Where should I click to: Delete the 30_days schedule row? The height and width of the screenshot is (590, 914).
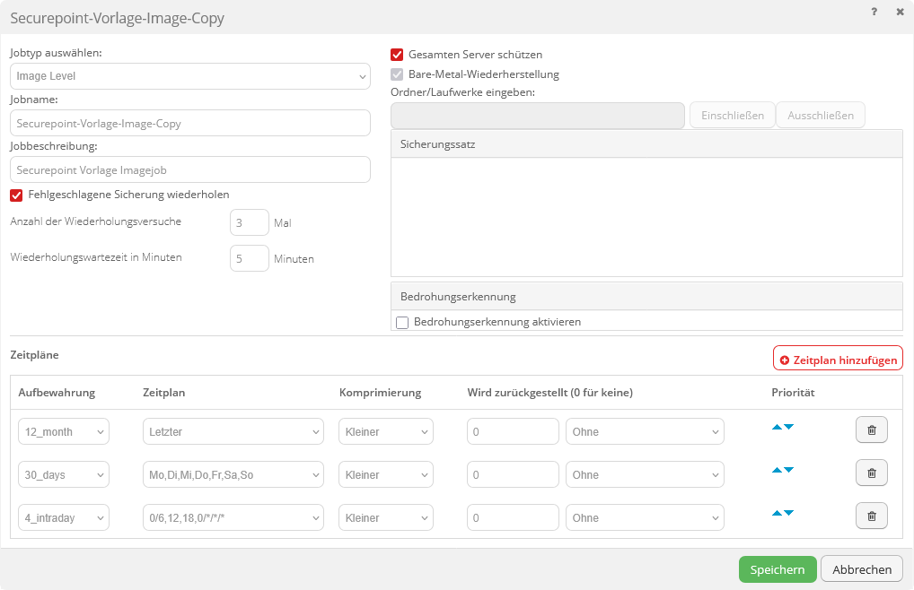click(x=871, y=473)
